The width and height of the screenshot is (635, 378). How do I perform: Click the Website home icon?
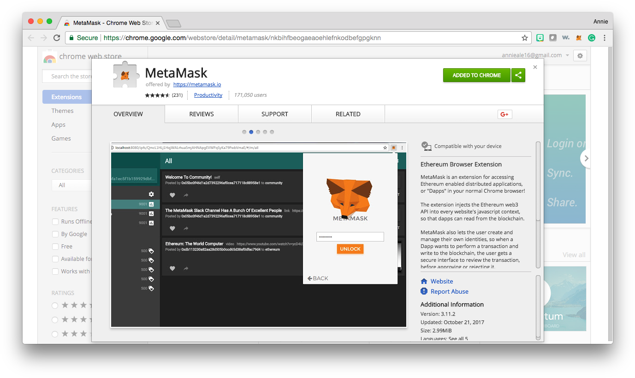424,281
